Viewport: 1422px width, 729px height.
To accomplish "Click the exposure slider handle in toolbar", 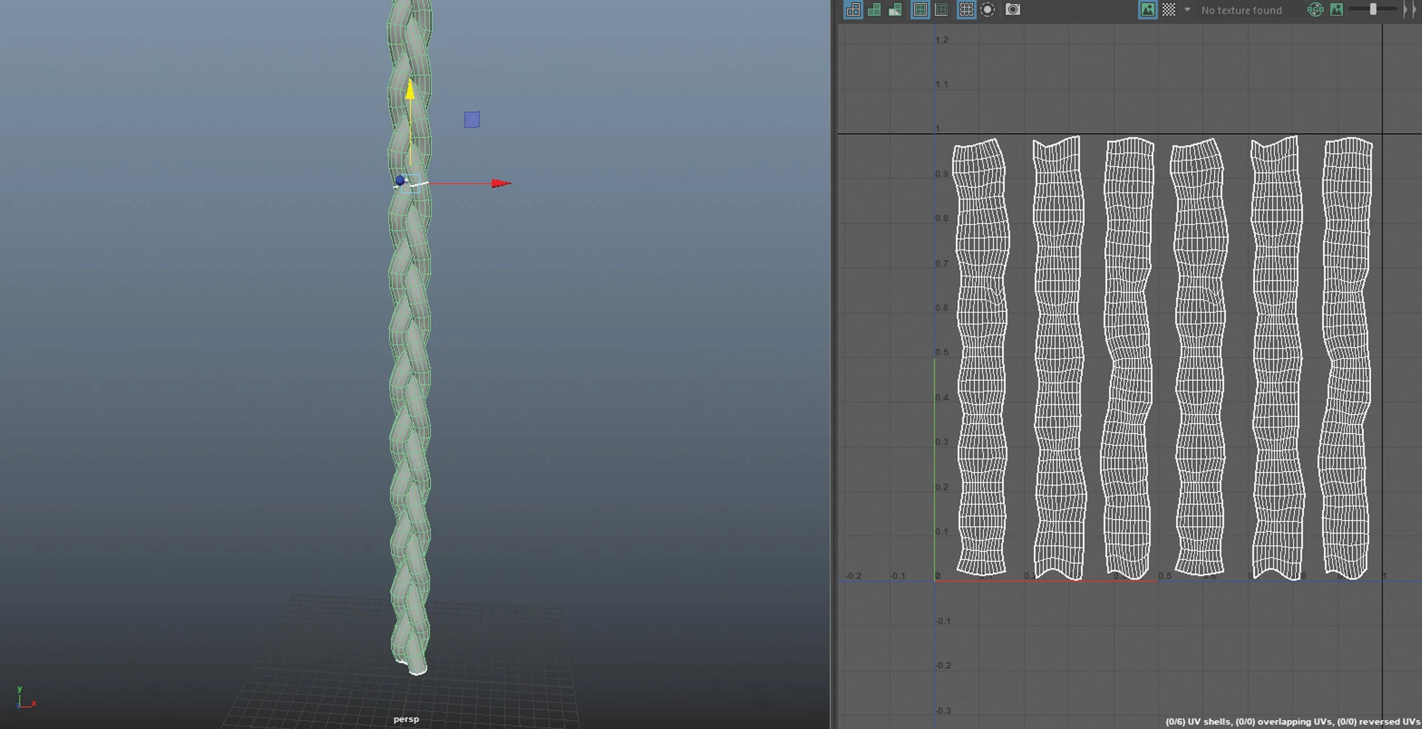I will click(1373, 9).
